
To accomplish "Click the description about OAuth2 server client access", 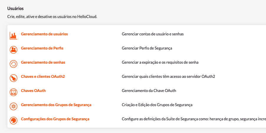I will point(169,77).
